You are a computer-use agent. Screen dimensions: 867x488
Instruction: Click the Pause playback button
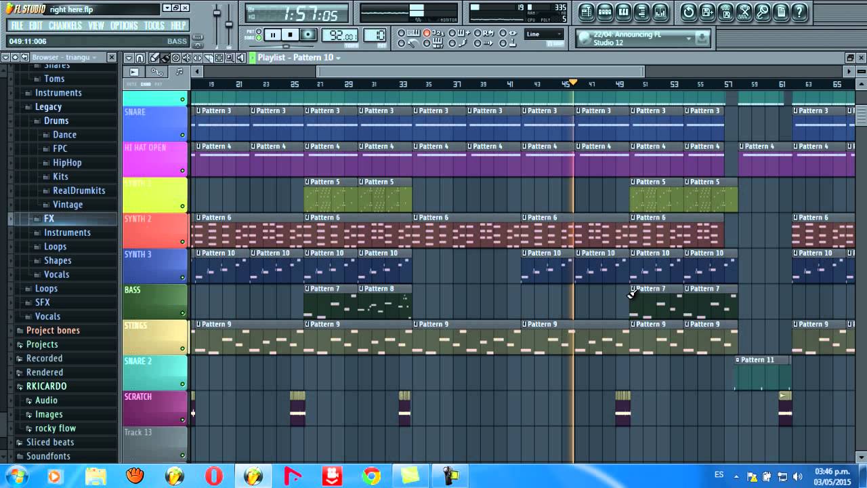[x=273, y=35]
